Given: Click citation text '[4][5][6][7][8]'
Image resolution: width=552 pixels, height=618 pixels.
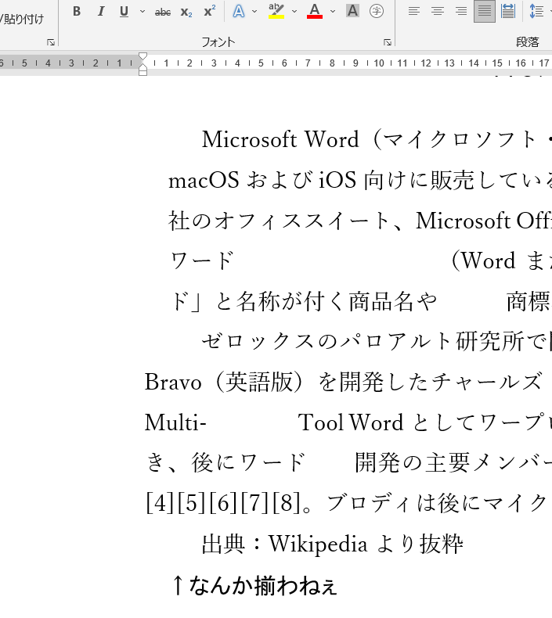Looking at the screenshot, I should point(223,503).
